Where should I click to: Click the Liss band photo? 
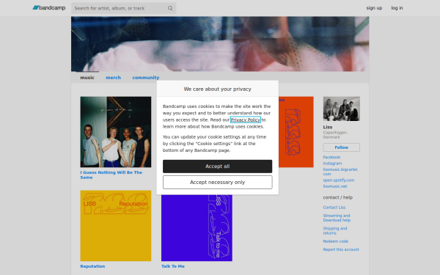point(341,109)
